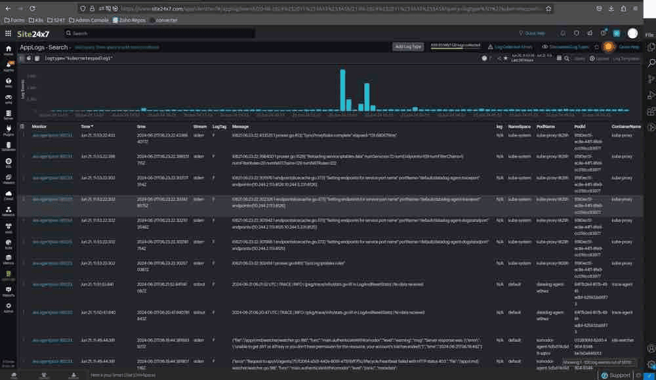The height and width of the screenshot is (380, 656).
Task: Open the Log Collection Alerts link
Action: (510, 47)
